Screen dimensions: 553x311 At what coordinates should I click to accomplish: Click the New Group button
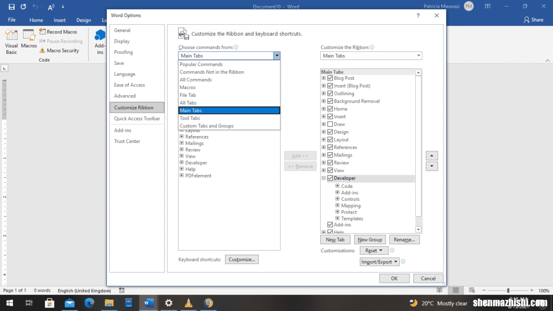click(x=369, y=239)
